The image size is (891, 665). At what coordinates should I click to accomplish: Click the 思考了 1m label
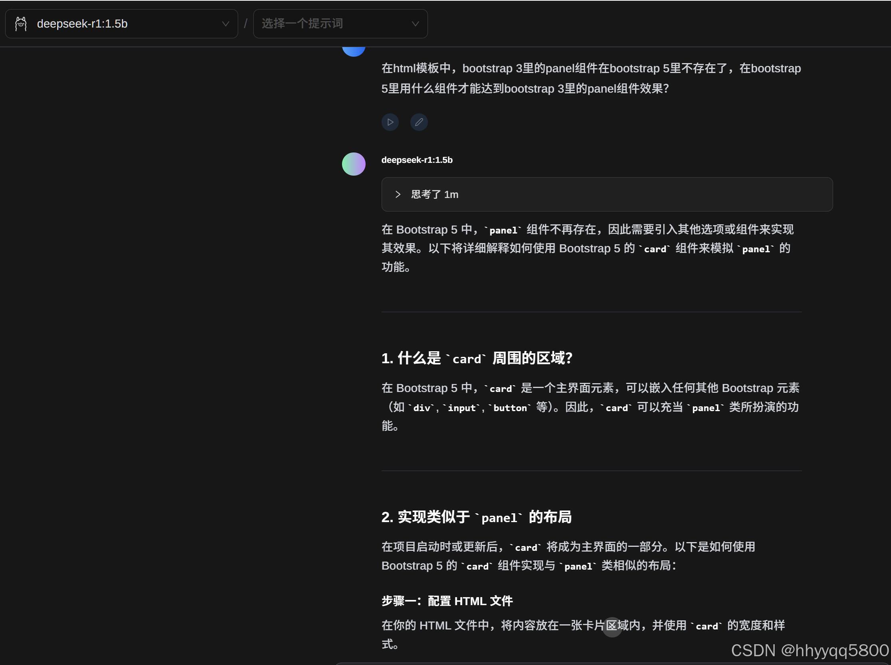point(435,194)
